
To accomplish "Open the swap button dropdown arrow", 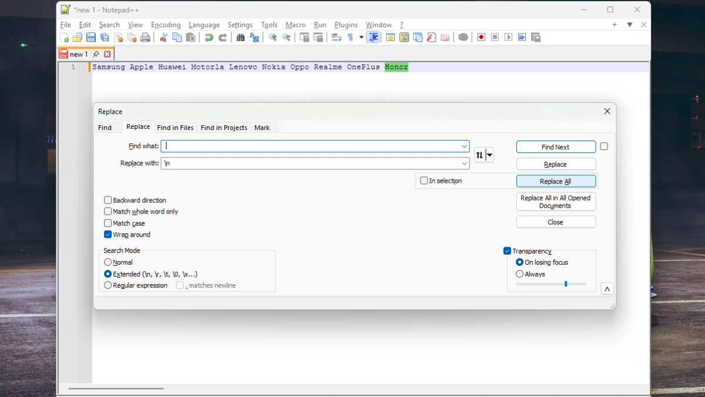I will point(490,155).
